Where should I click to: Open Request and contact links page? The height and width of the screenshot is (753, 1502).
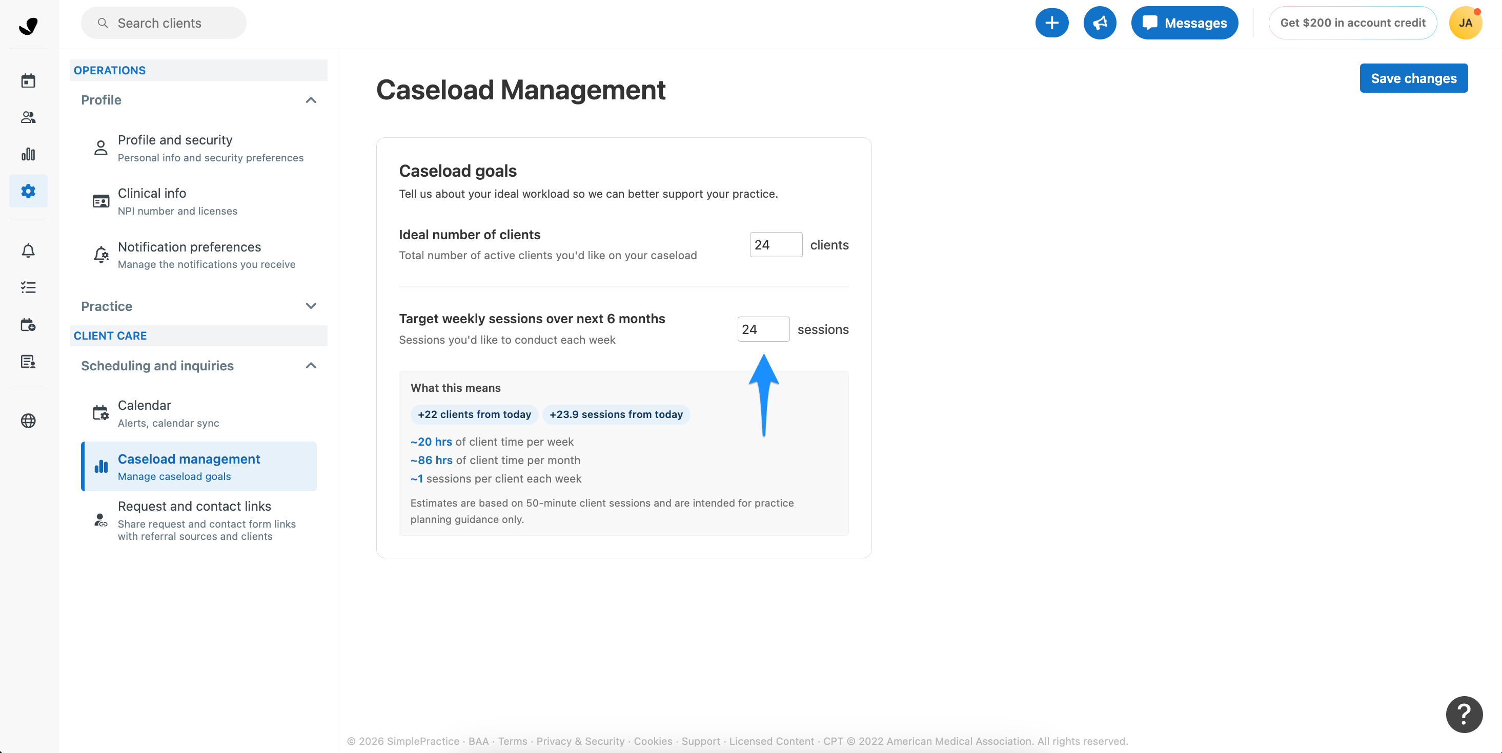coord(198,520)
